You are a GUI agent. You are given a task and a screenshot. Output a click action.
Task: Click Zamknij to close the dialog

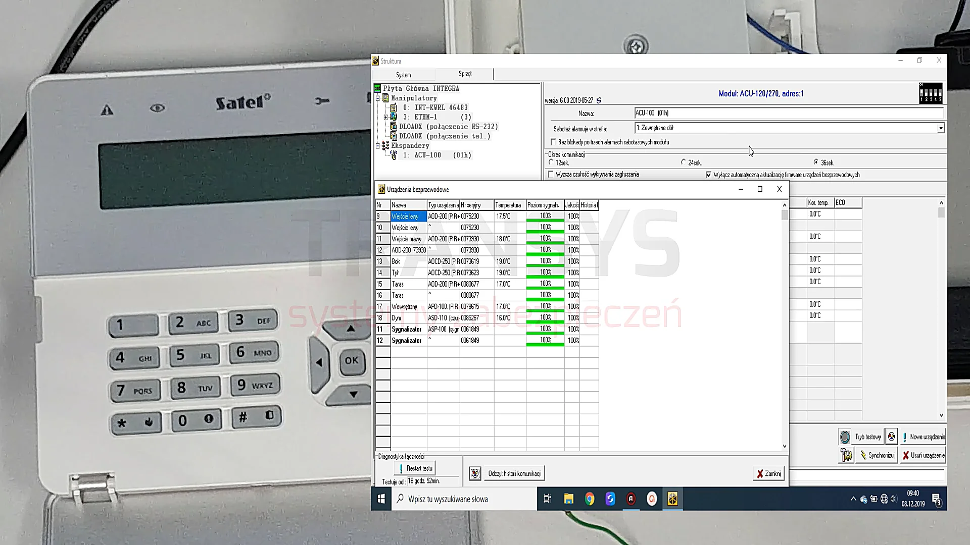[768, 473]
